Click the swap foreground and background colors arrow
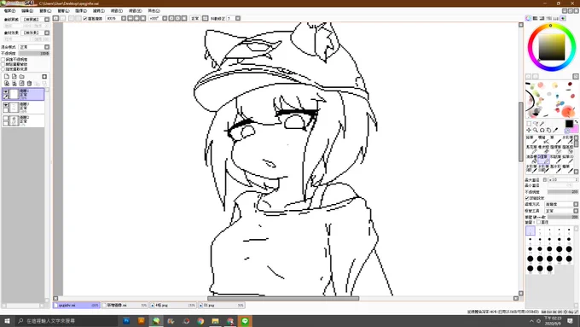 click(577, 121)
